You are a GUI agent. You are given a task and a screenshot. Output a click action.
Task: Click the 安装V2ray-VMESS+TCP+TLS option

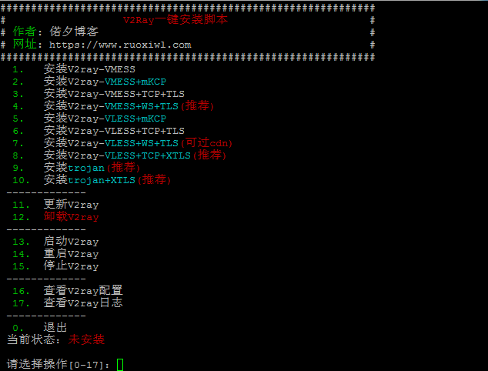click(x=114, y=94)
